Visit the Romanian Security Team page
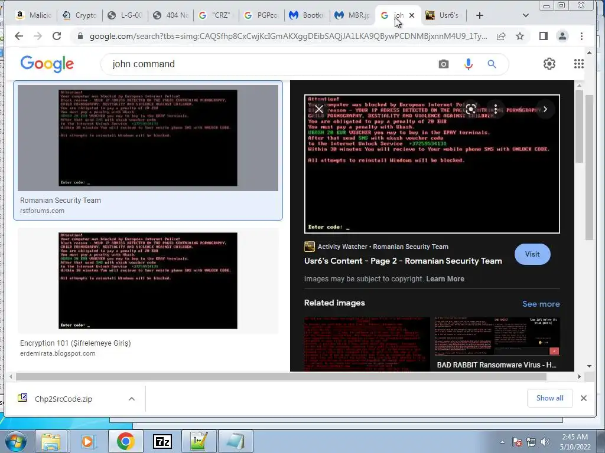Screen dimensions: 605x453 pos(532,254)
